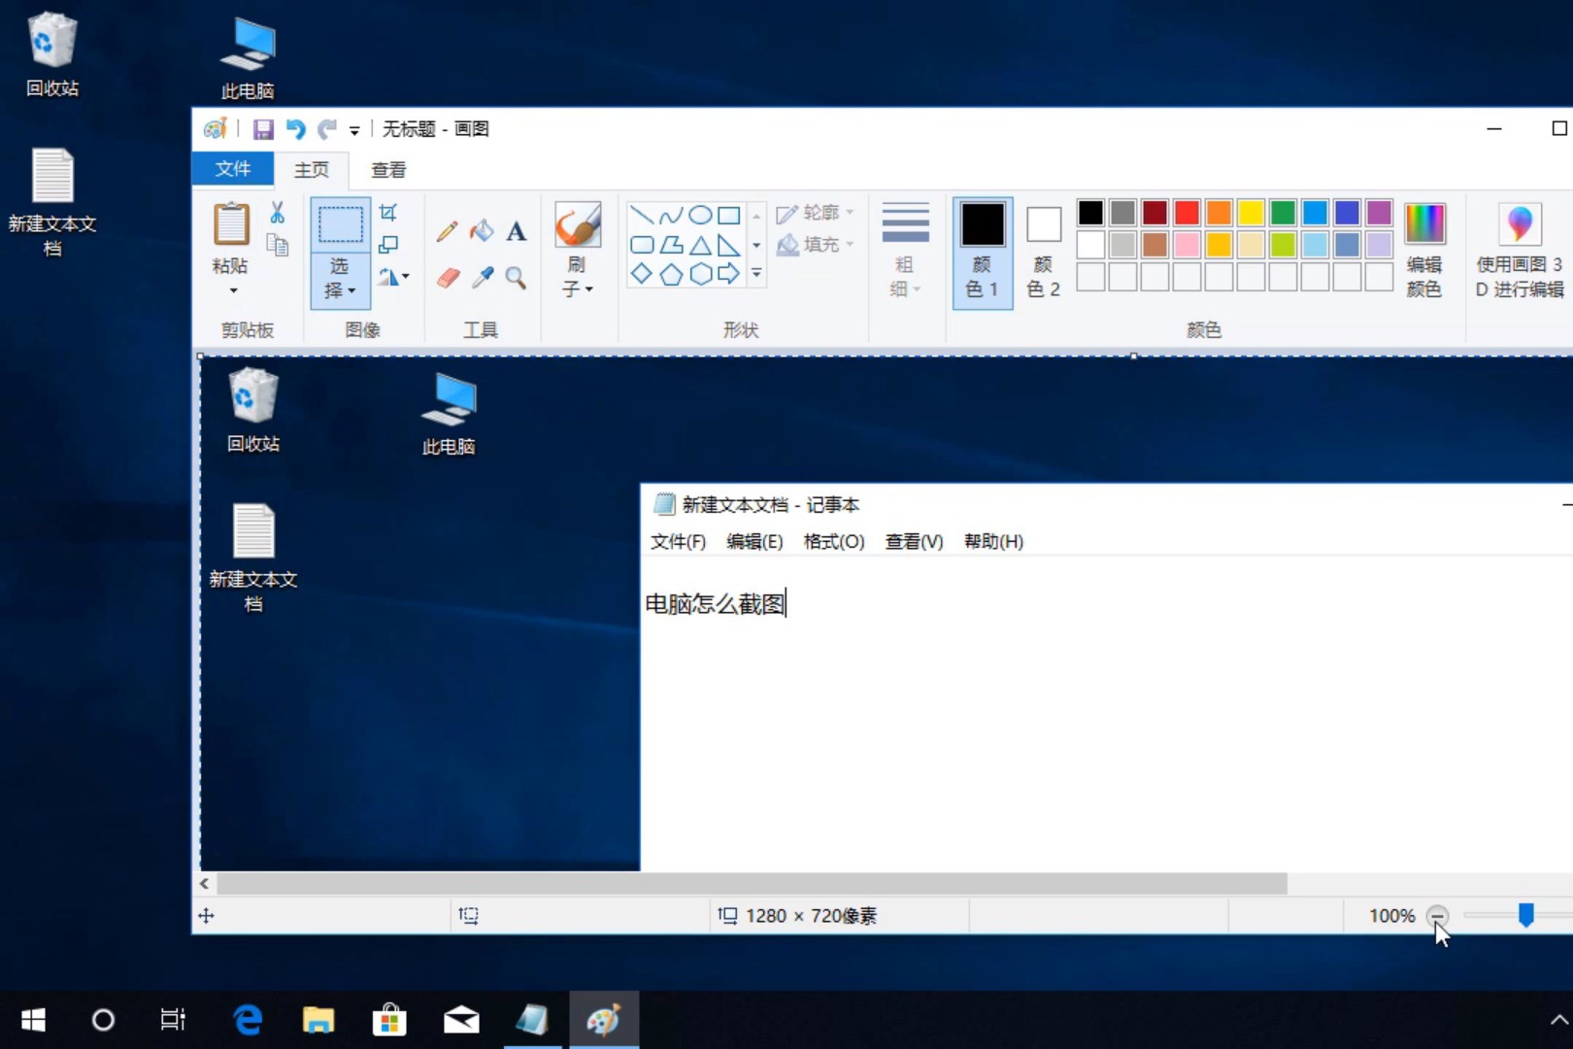Open 编辑颜色 color editor
This screenshot has height=1049, width=1573.
pyautogui.click(x=1424, y=252)
